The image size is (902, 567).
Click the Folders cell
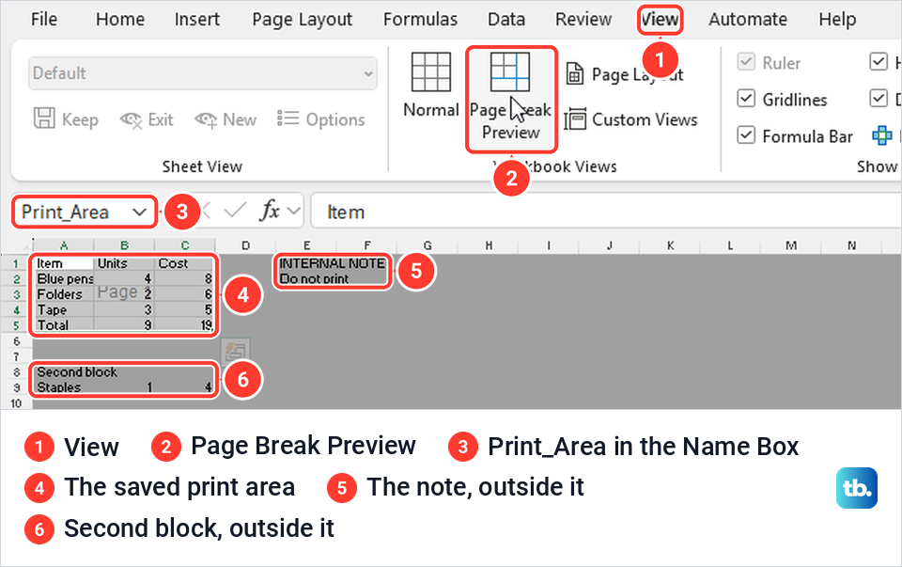click(64, 294)
